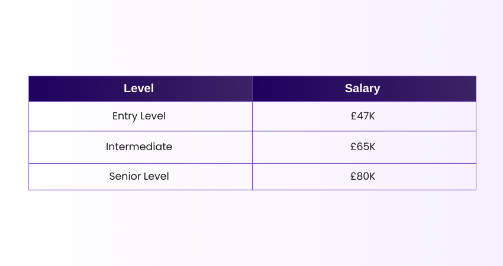The width and height of the screenshot is (503, 266).
Task: Click the "Level" column header
Action: (138, 89)
